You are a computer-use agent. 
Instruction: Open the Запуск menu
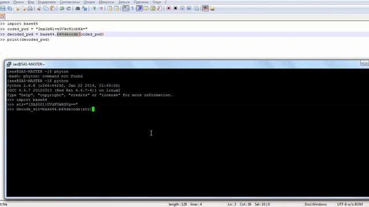point(124,2)
